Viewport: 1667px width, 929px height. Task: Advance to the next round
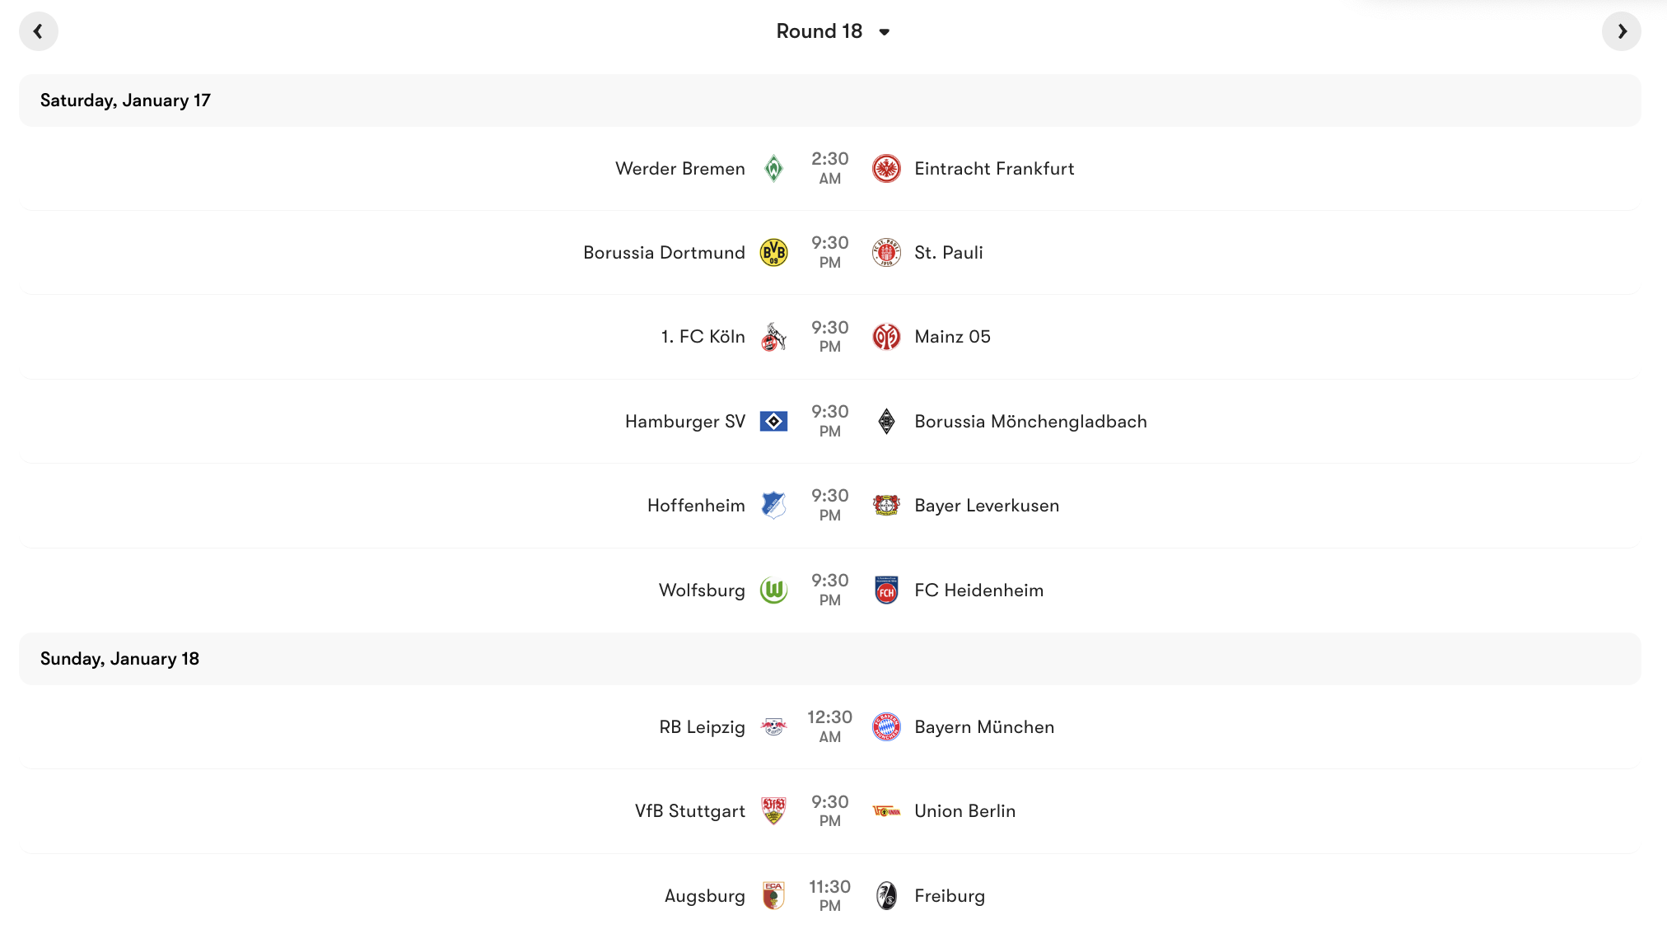click(1623, 30)
